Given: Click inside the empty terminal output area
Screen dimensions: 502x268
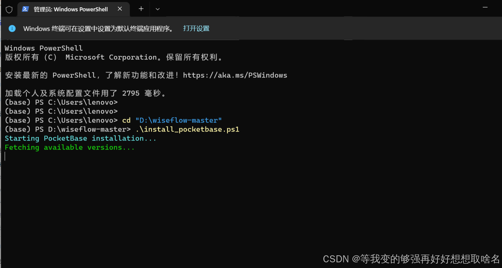Looking at the screenshot, I should [234, 200].
